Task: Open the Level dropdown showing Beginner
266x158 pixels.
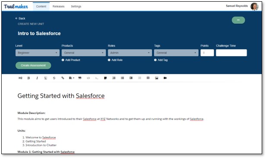Action: tap(38, 53)
